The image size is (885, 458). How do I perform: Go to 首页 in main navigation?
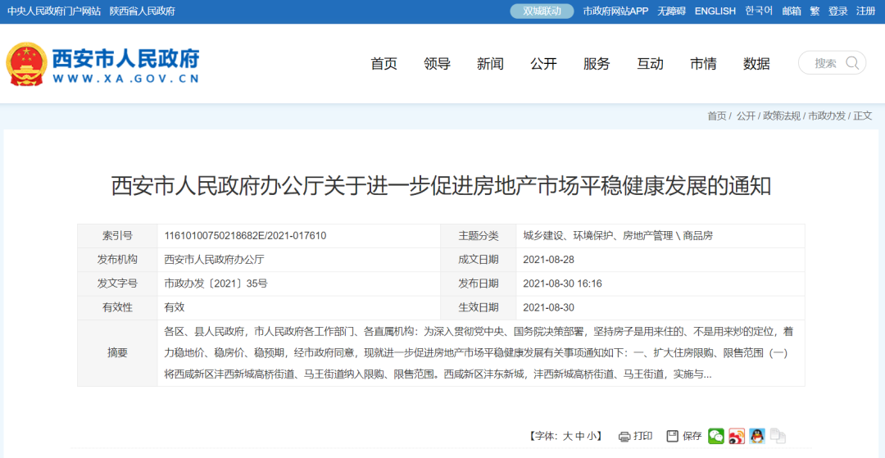383,64
